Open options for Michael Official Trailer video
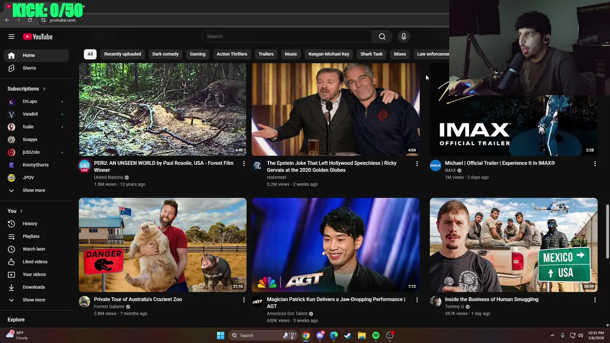 tap(595, 163)
